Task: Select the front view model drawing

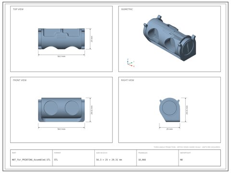Action: click(62, 110)
